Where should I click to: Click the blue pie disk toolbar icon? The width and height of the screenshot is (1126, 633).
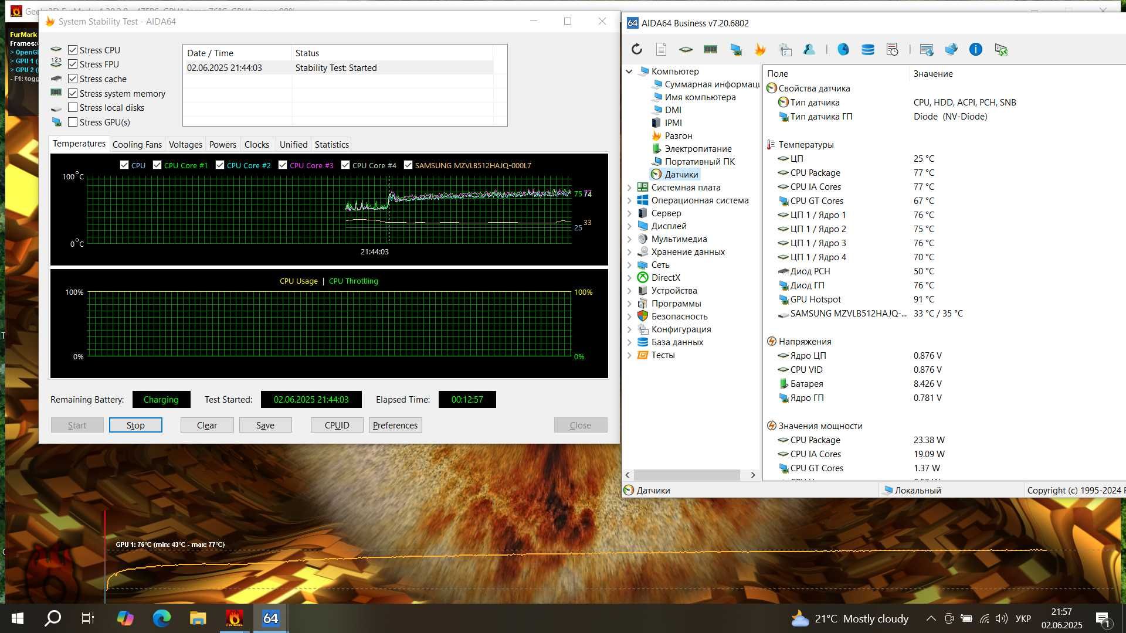(843, 50)
